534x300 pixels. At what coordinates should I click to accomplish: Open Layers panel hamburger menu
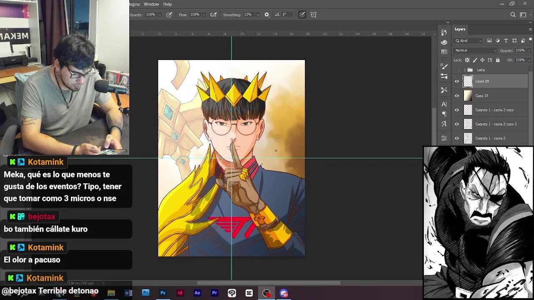[x=530, y=29]
